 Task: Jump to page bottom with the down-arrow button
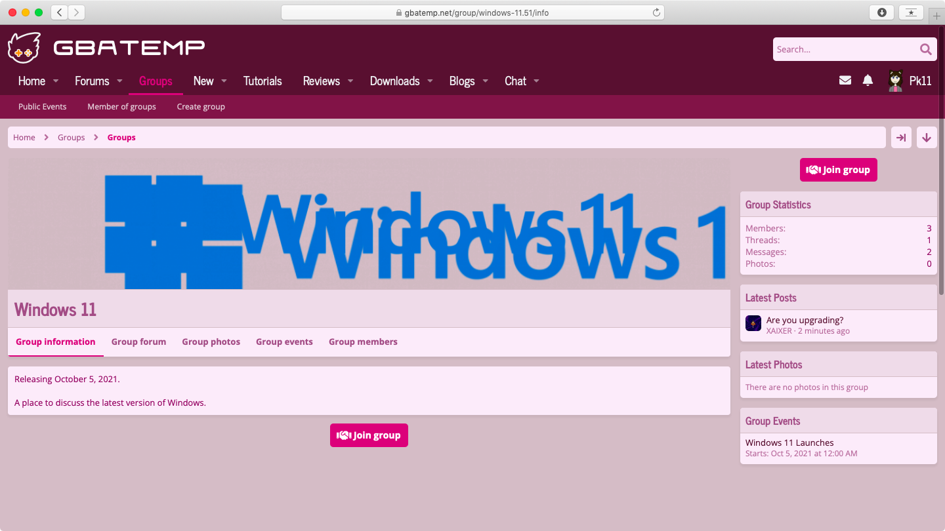click(927, 138)
